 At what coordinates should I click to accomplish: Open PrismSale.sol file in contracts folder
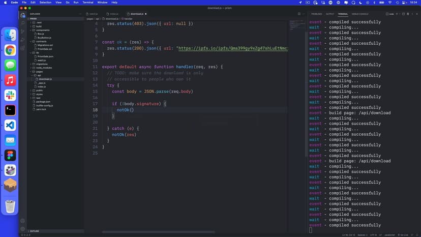(45, 49)
